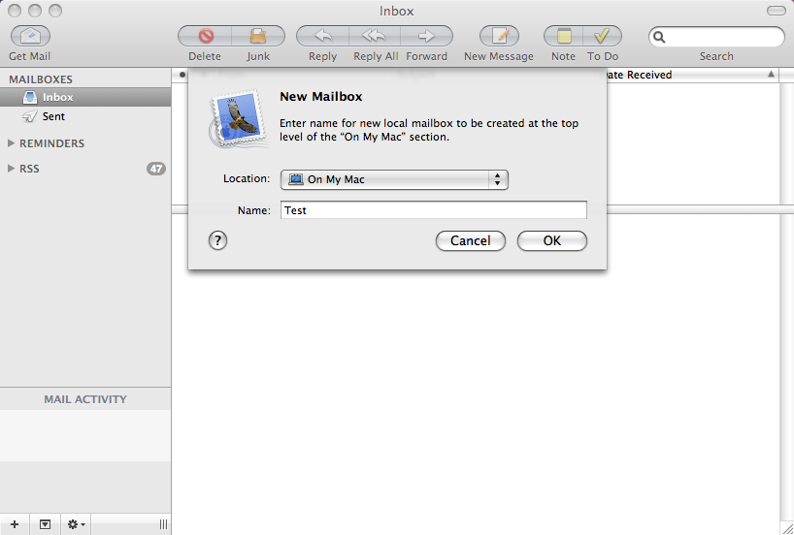Image resolution: width=794 pixels, height=535 pixels.
Task: Open the Location dropdown On My Mac
Action: click(x=394, y=179)
